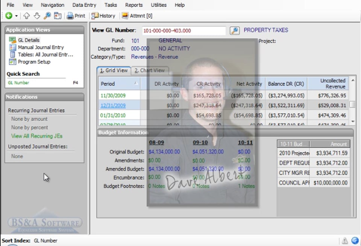Click Sort Index GL Number in status bar
361x246 pixels.
point(29,240)
